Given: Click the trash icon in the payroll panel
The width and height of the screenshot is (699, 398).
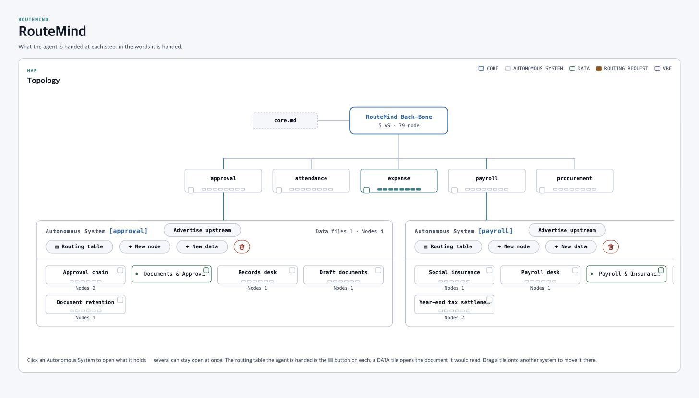Looking at the screenshot, I should tap(611, 246).
